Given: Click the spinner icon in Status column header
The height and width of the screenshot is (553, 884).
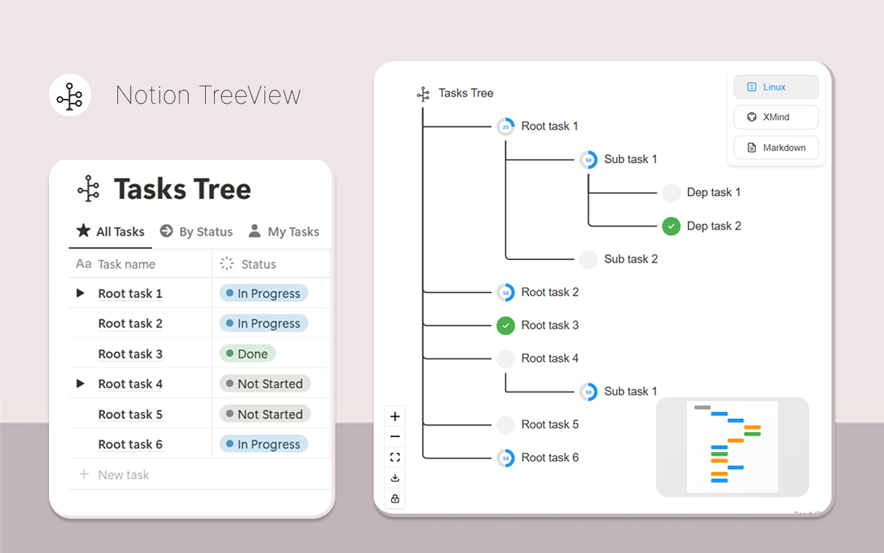Looking at the screenshot, I should point(226,263).
